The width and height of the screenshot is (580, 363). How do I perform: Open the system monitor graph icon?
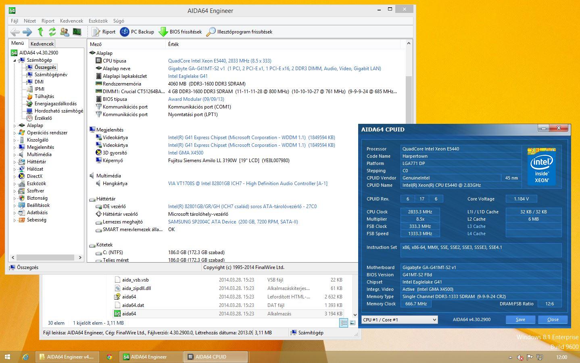[77, 32]
